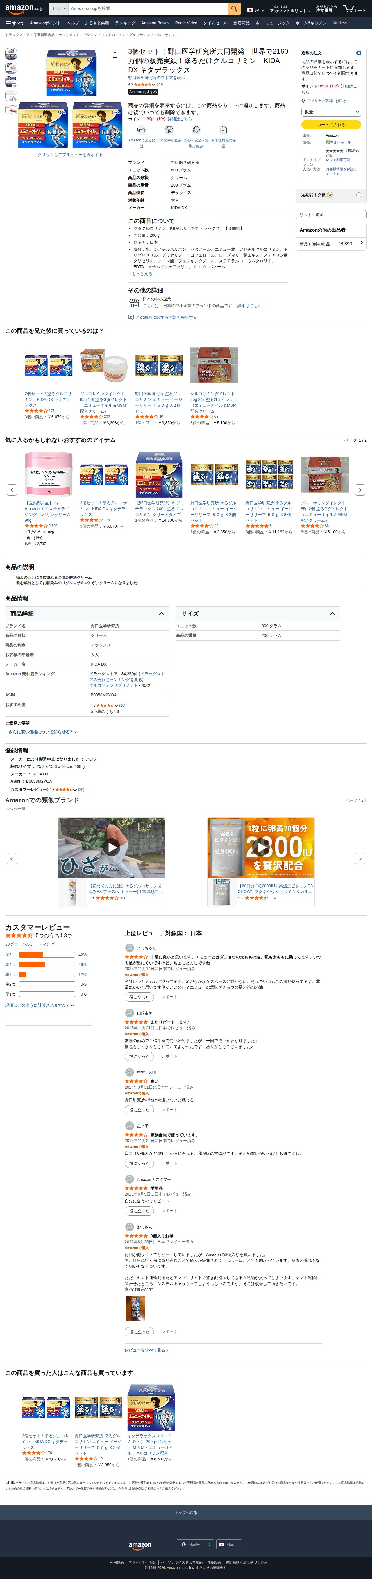
Task: Filter reviews by the 星4つ bar
Action: pos(46,964)
